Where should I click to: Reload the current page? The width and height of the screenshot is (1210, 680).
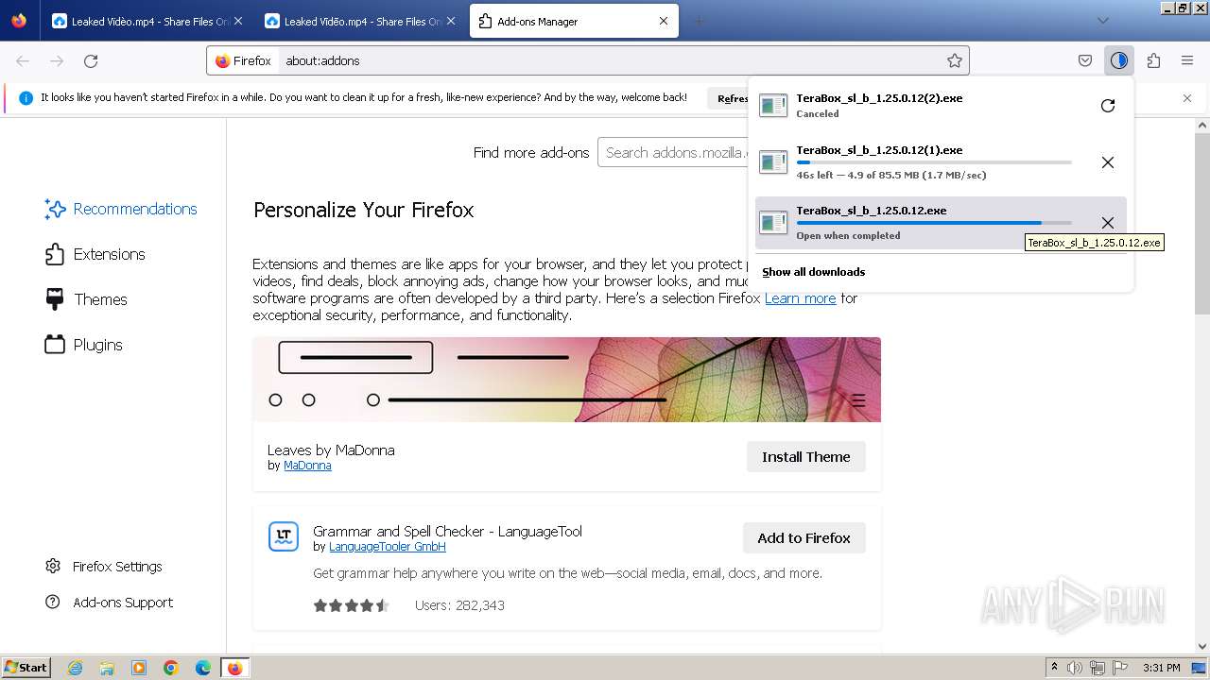(91, 60)
